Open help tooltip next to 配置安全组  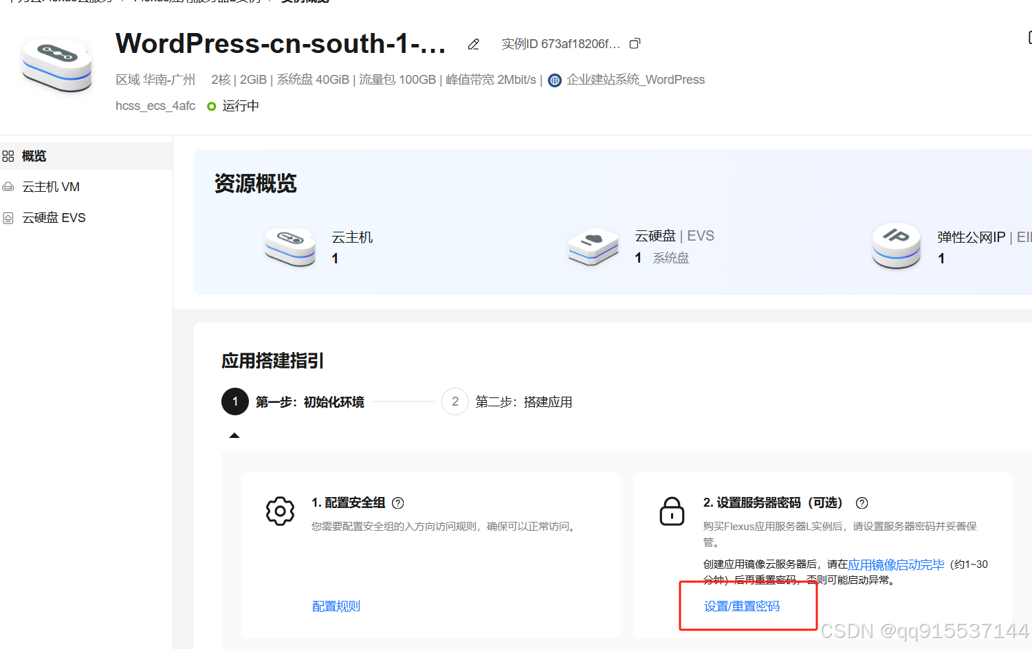pos(398,503)
